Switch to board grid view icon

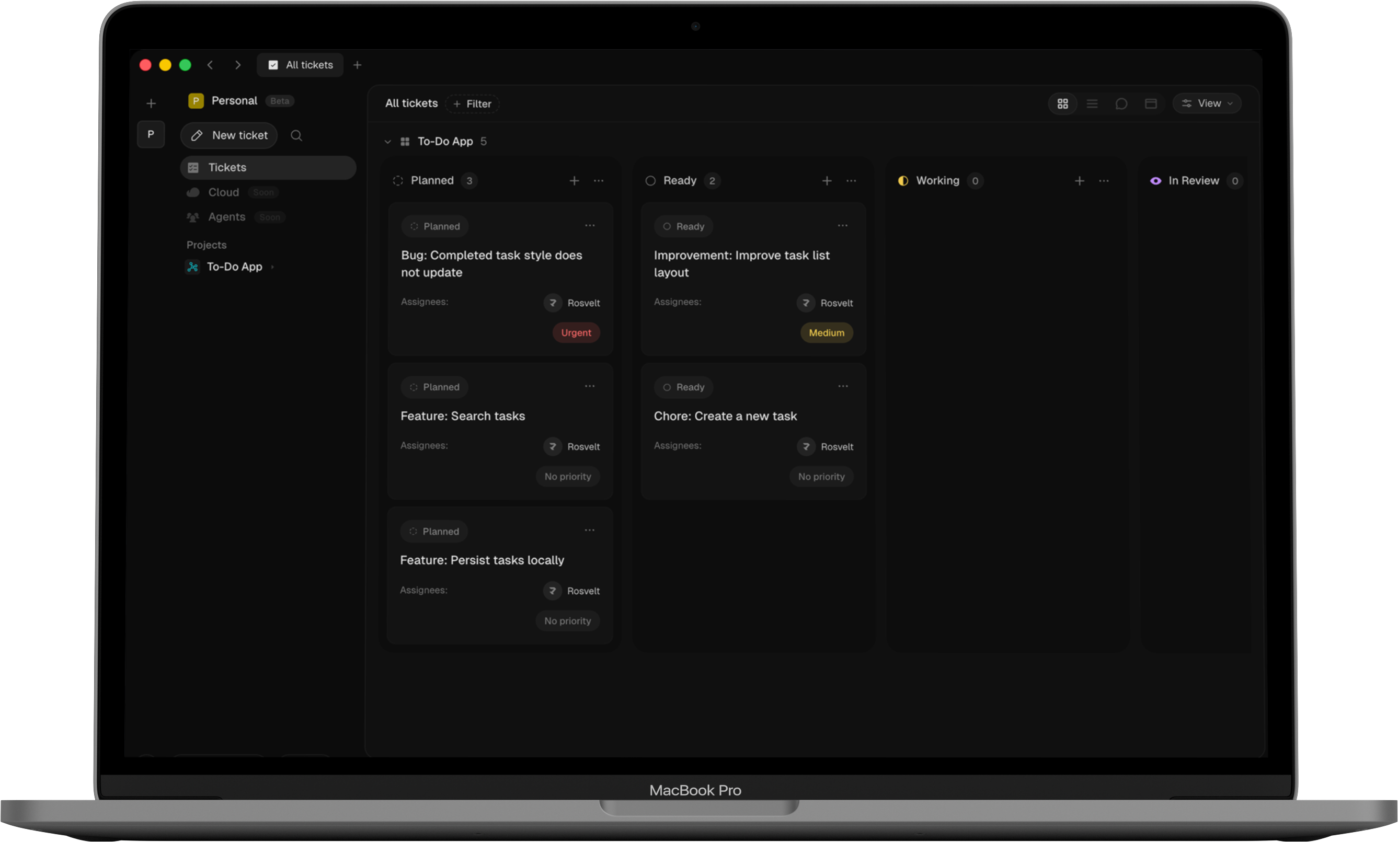tap(1063, 103)
